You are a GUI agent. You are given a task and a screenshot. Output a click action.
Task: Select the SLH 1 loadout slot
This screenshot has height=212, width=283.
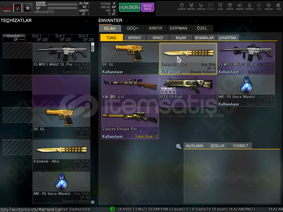click(x=37, y=38)
